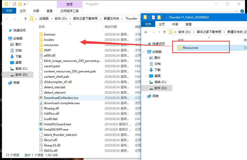Go up one level in Program window
The width and height of the screenshot is (247, 160).
[x=26, y=19]
